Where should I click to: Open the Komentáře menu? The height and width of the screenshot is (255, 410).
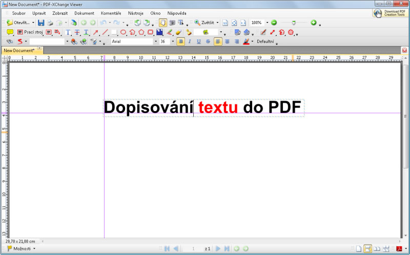pos(111,13)
